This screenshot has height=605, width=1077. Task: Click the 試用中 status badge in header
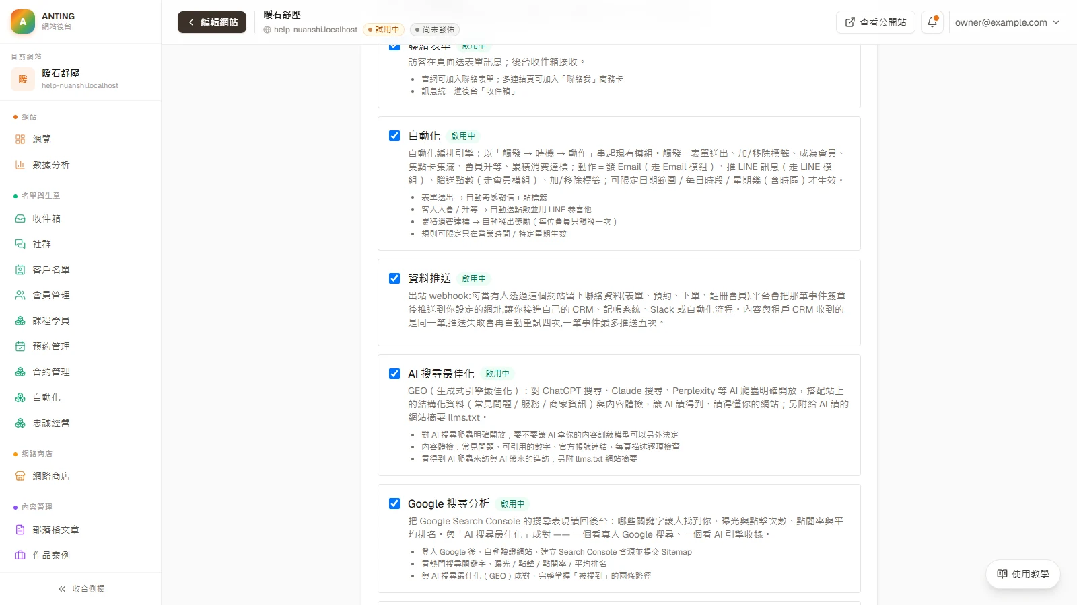[x=383, y=30]
